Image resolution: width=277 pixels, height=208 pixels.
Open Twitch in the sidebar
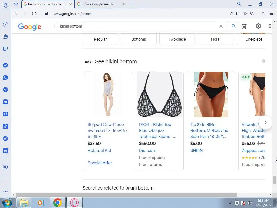[x=5, y=49]
